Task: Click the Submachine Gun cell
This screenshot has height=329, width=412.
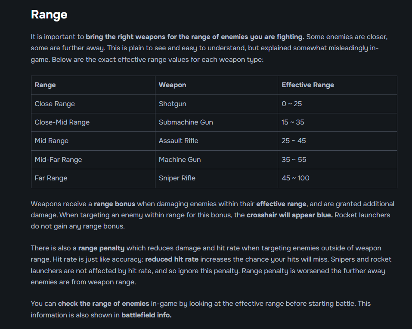Action: click(x=186, y=122)
